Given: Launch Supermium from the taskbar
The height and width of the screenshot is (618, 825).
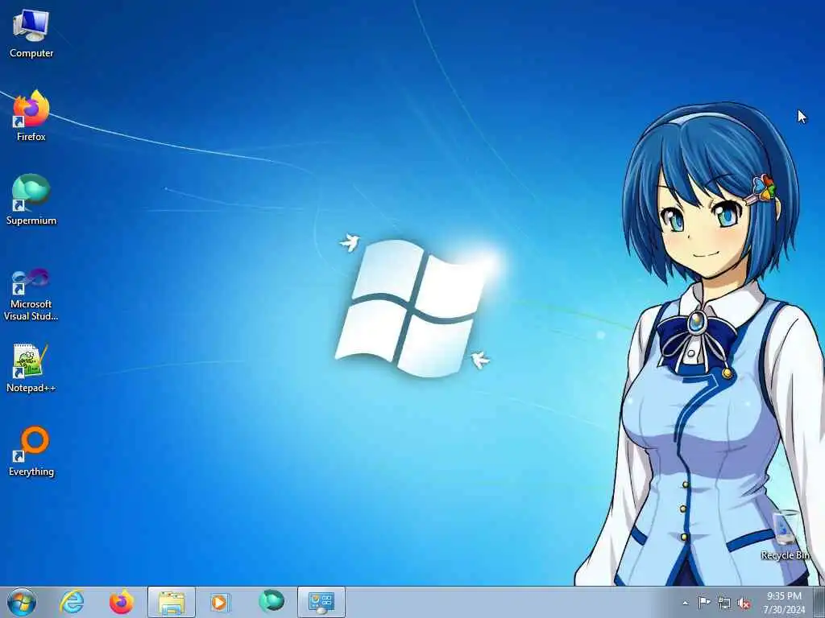Looking at the screenshot, I should (271, 601).
